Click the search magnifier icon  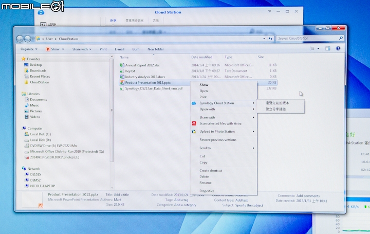point(341,38)
